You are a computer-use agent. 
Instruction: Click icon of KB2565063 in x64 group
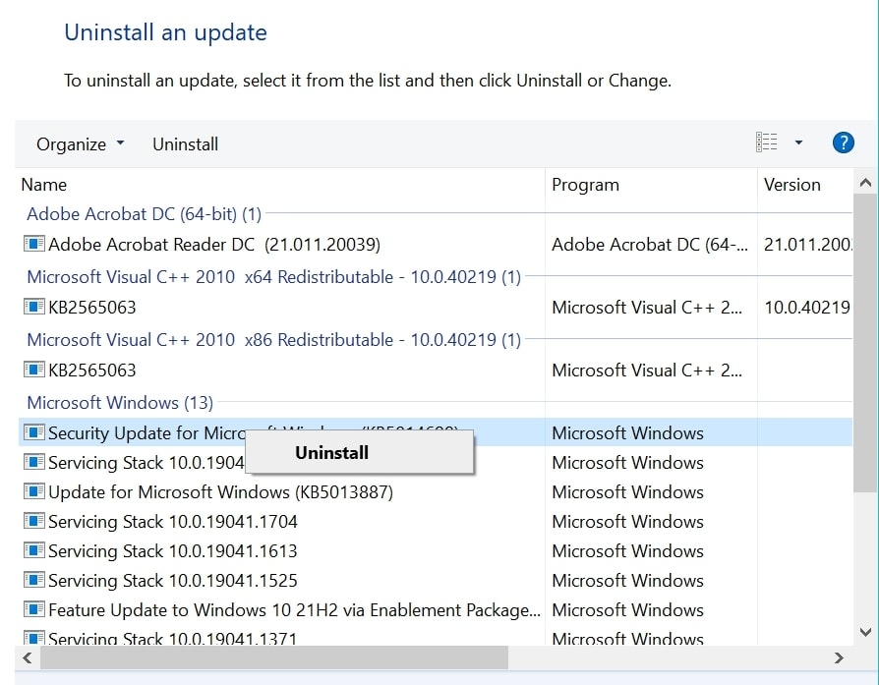33,307
